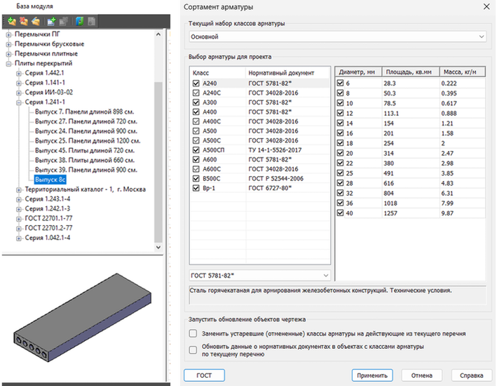Click the add folder icon with green plus
497x386 pixels.
[11, 21]
